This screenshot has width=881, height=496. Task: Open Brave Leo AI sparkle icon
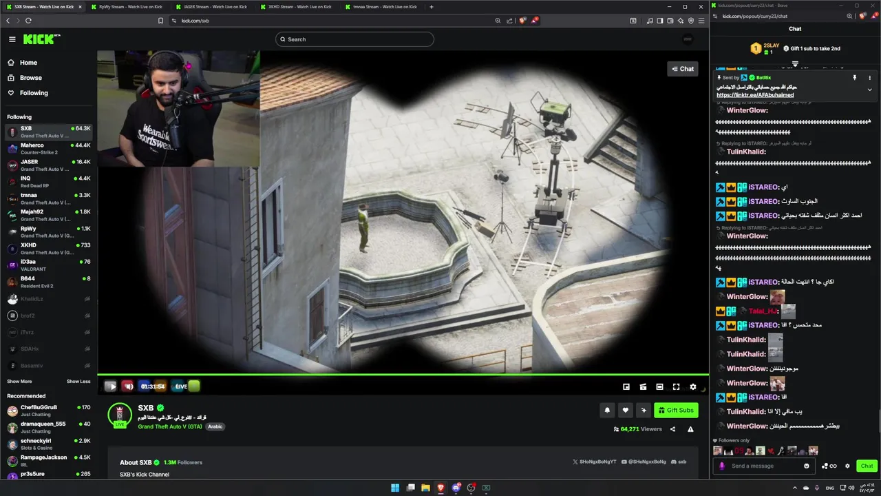coord(681,21)
